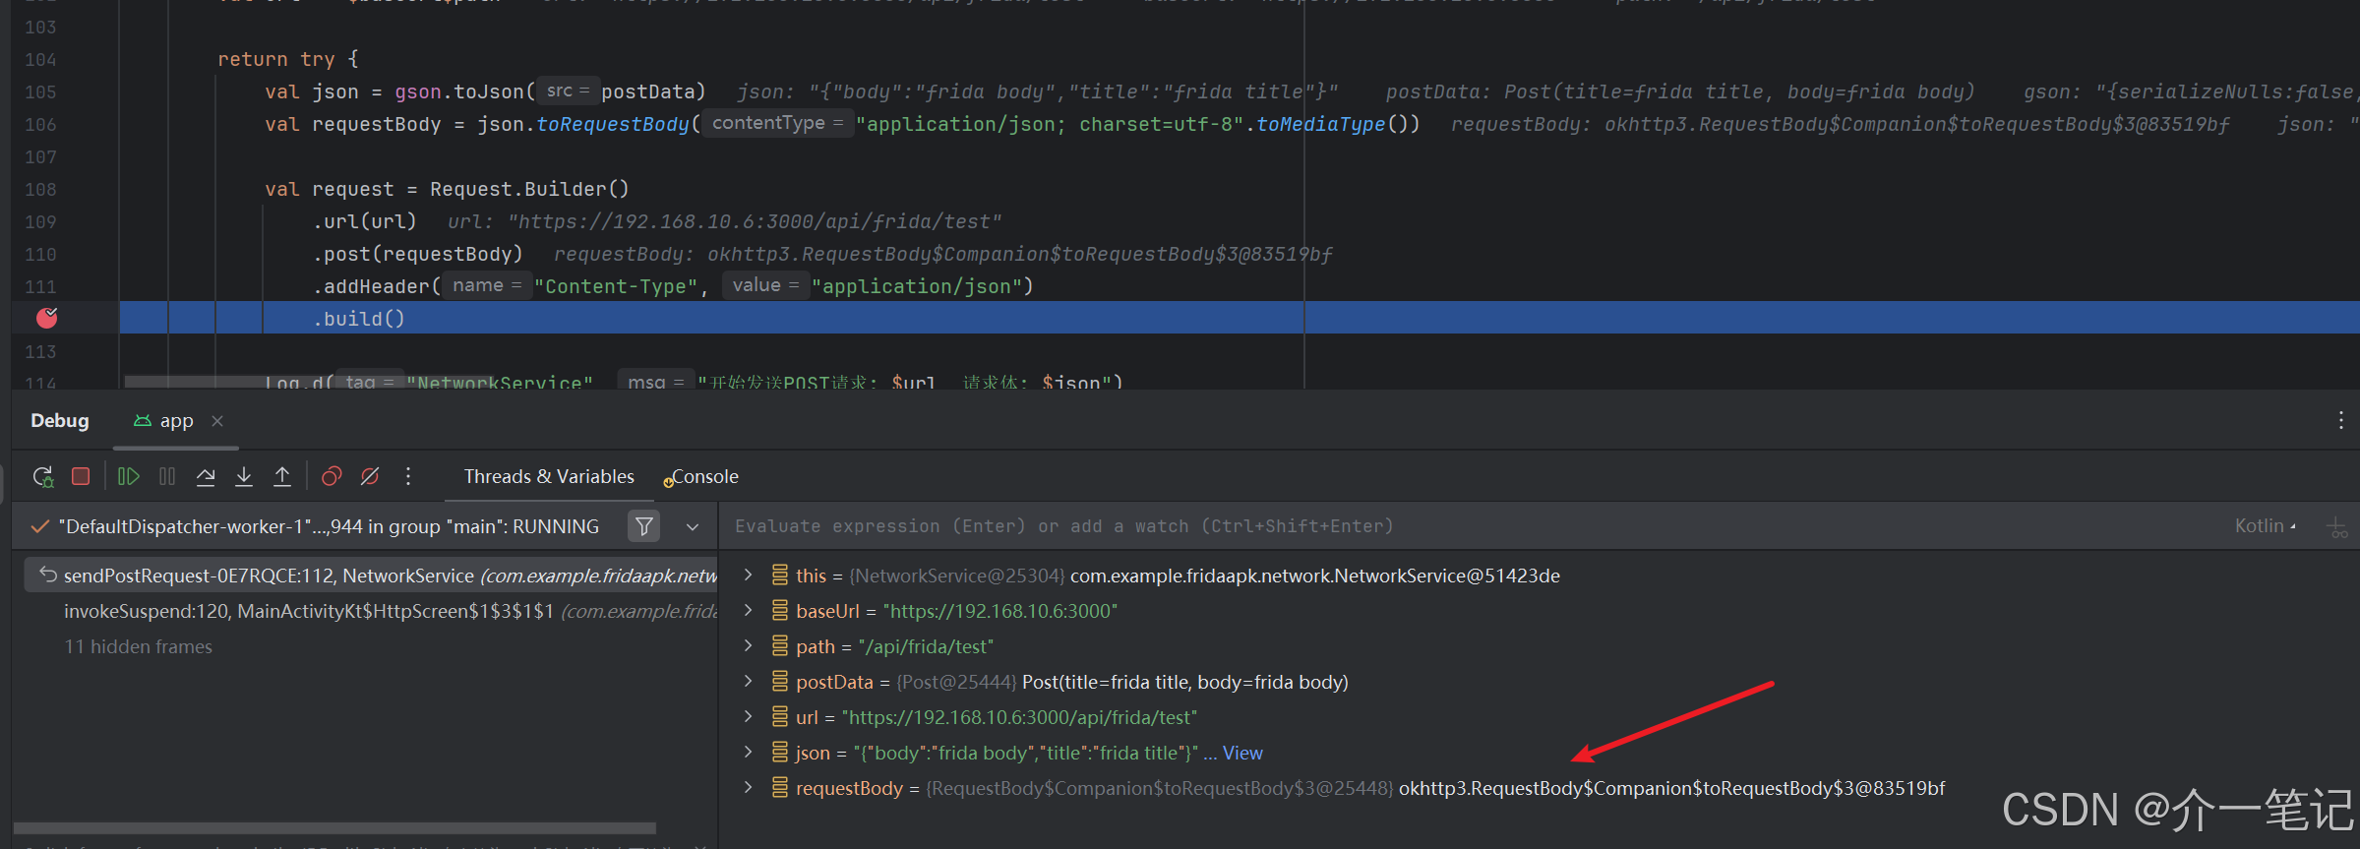The width and height of the screenshot is (2360, 849).
Task: Open more debug toolbar actions
Action: (x=408, y=477)
